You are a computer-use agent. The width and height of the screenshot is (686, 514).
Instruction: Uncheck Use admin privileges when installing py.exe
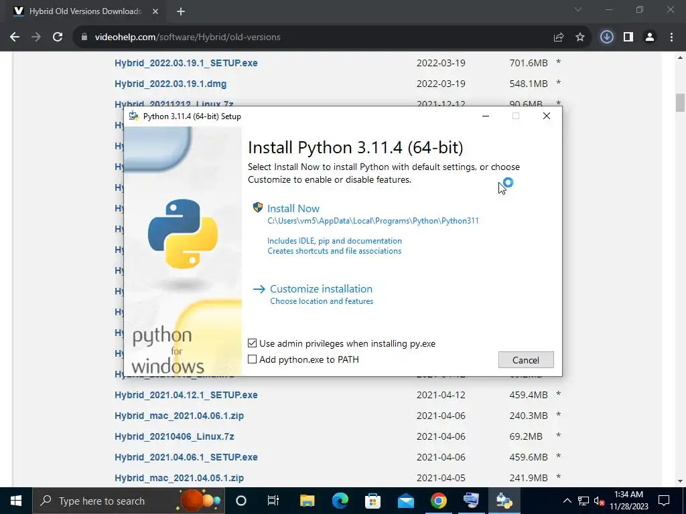[252, 343]
